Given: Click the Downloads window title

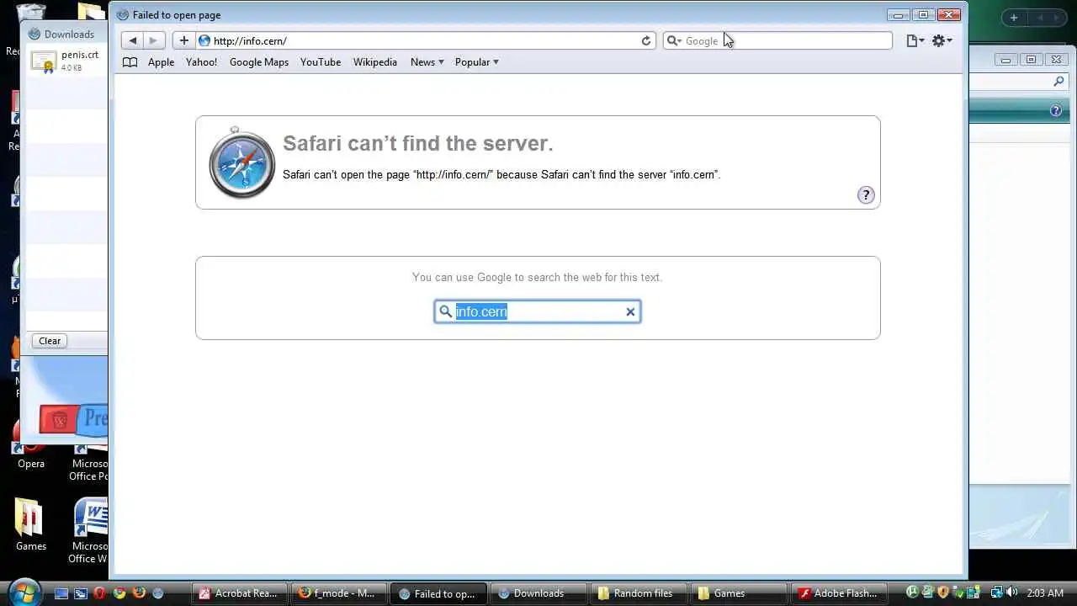Looking at the screenshot, I should [x=69, y=35].
